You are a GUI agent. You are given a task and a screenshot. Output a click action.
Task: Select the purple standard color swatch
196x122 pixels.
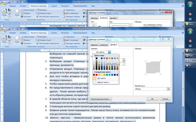(117, 75)
